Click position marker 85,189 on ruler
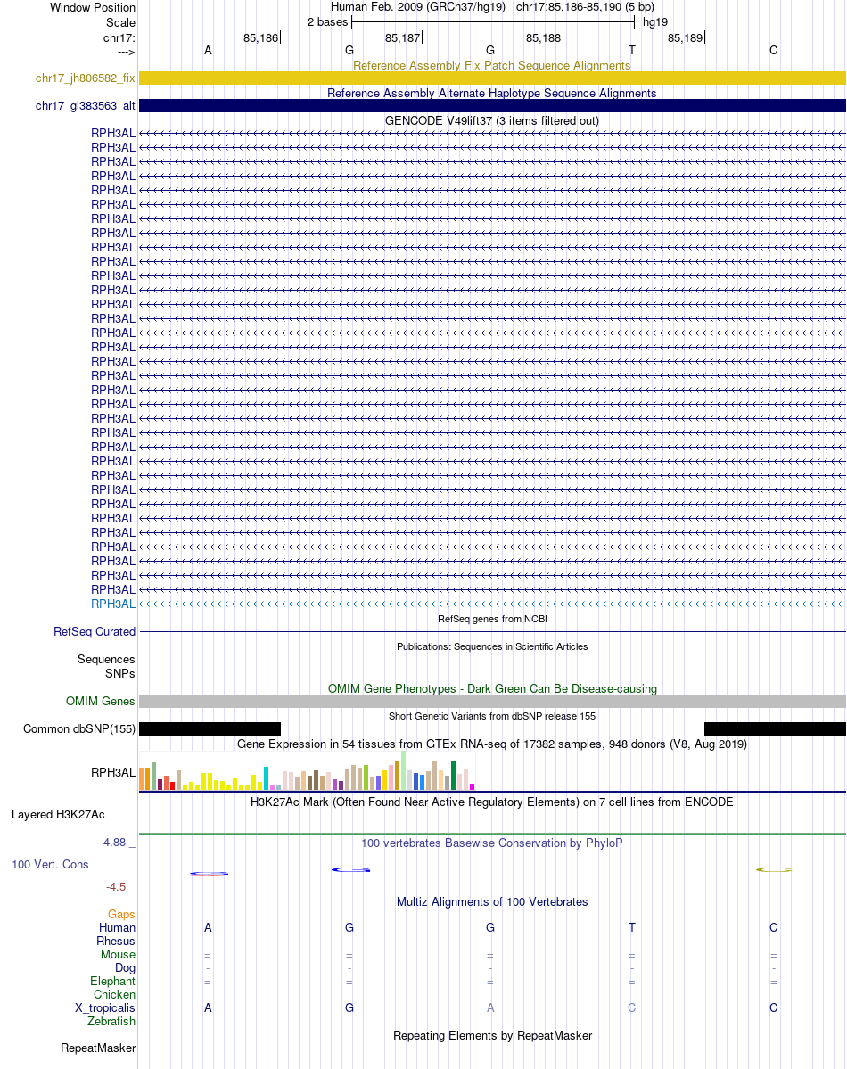The image size is (847, 1069). [x=686, y=38]
